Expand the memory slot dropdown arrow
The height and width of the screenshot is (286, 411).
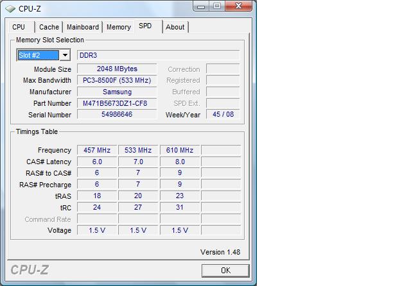click(65, 55)
